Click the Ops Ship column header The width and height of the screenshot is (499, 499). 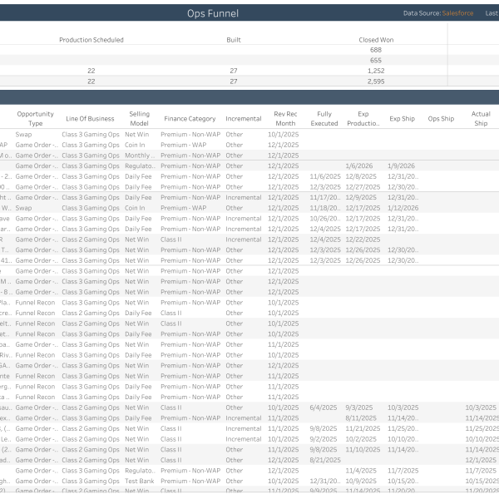tap(441, 119)
